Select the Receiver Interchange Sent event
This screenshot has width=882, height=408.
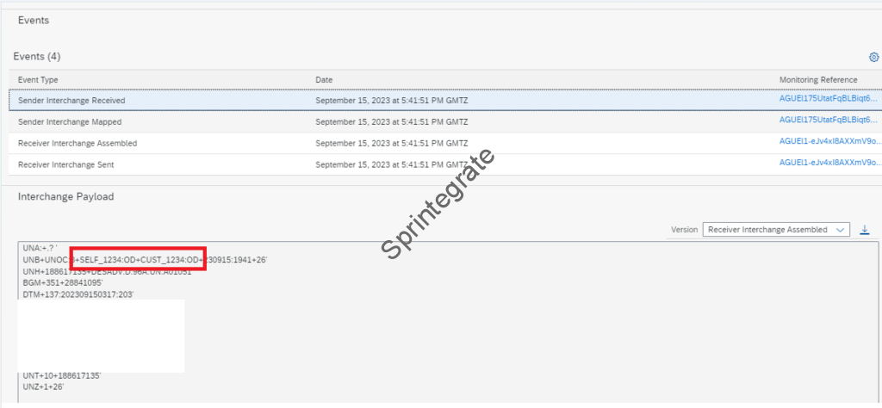pos(66,164)
